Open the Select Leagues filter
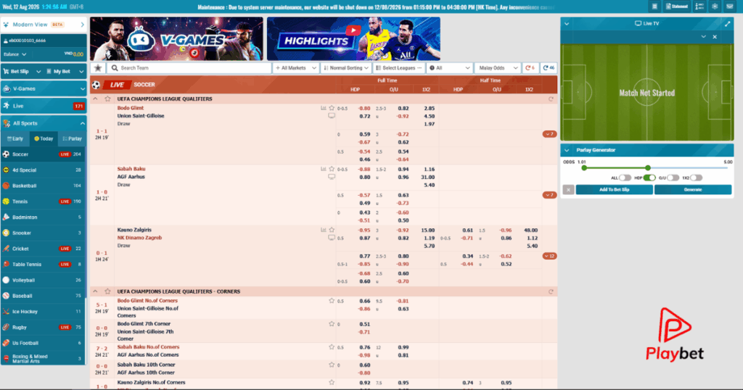The image size is (743, 390). coord(398,67)
